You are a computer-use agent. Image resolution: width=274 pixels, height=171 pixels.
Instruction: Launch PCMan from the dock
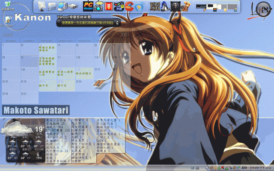coord(88,6)
